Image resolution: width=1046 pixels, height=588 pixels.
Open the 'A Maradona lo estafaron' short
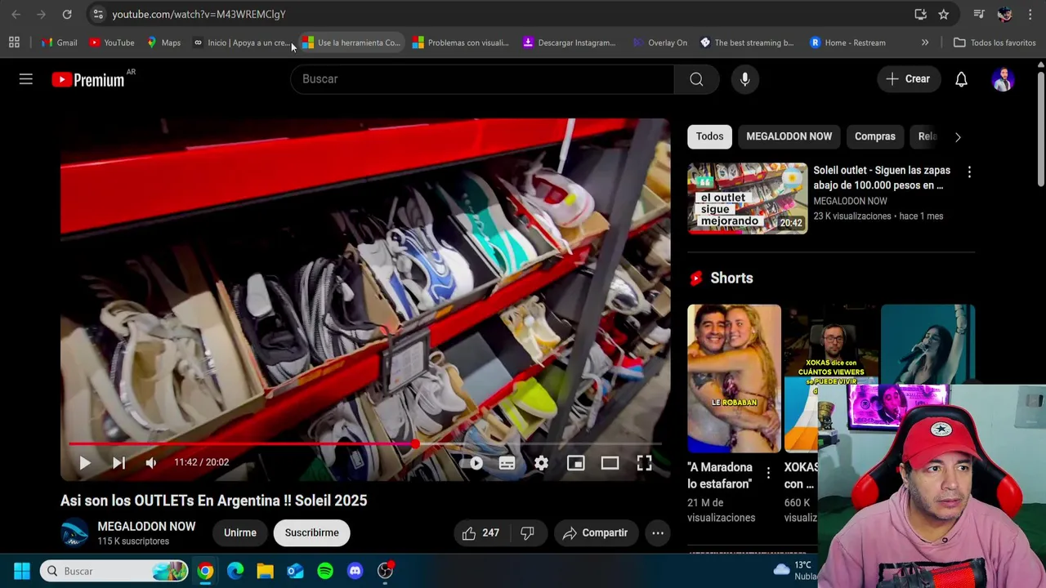pyautogui.click(x=734, y=378)
